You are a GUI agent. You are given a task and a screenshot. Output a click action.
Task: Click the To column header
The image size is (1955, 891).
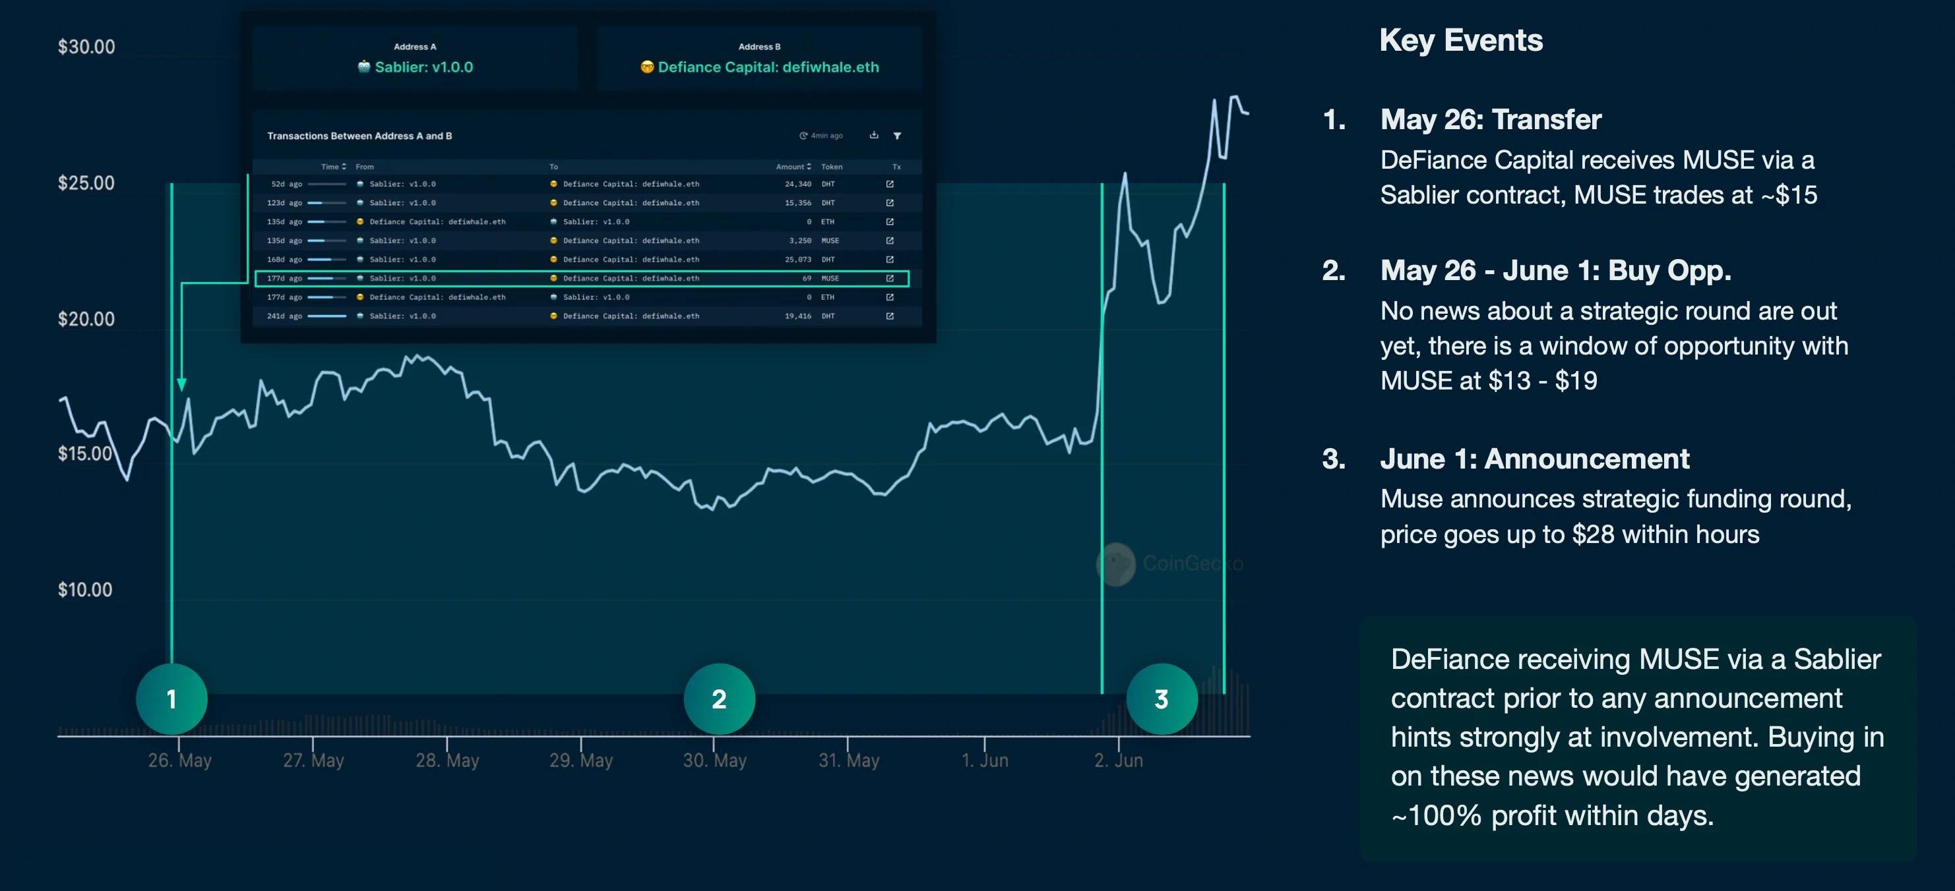pos(553,167)
